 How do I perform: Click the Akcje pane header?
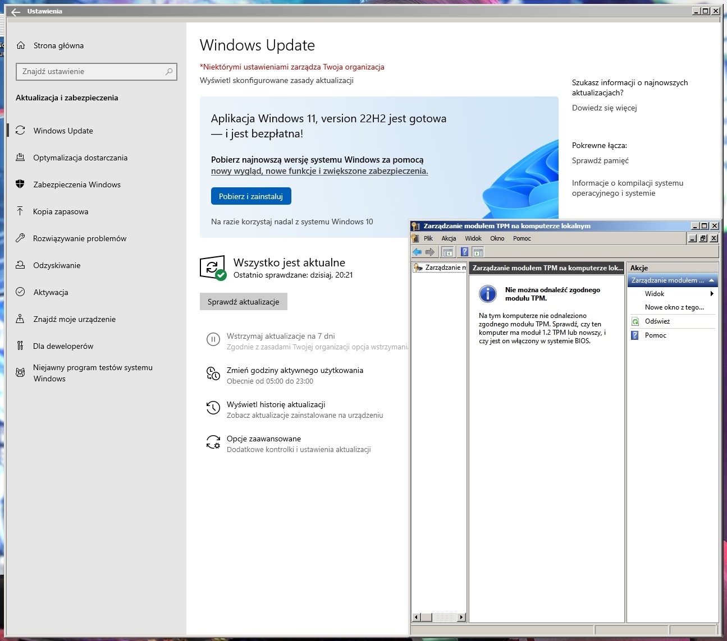pyautogui.click(x=673, y=268)
